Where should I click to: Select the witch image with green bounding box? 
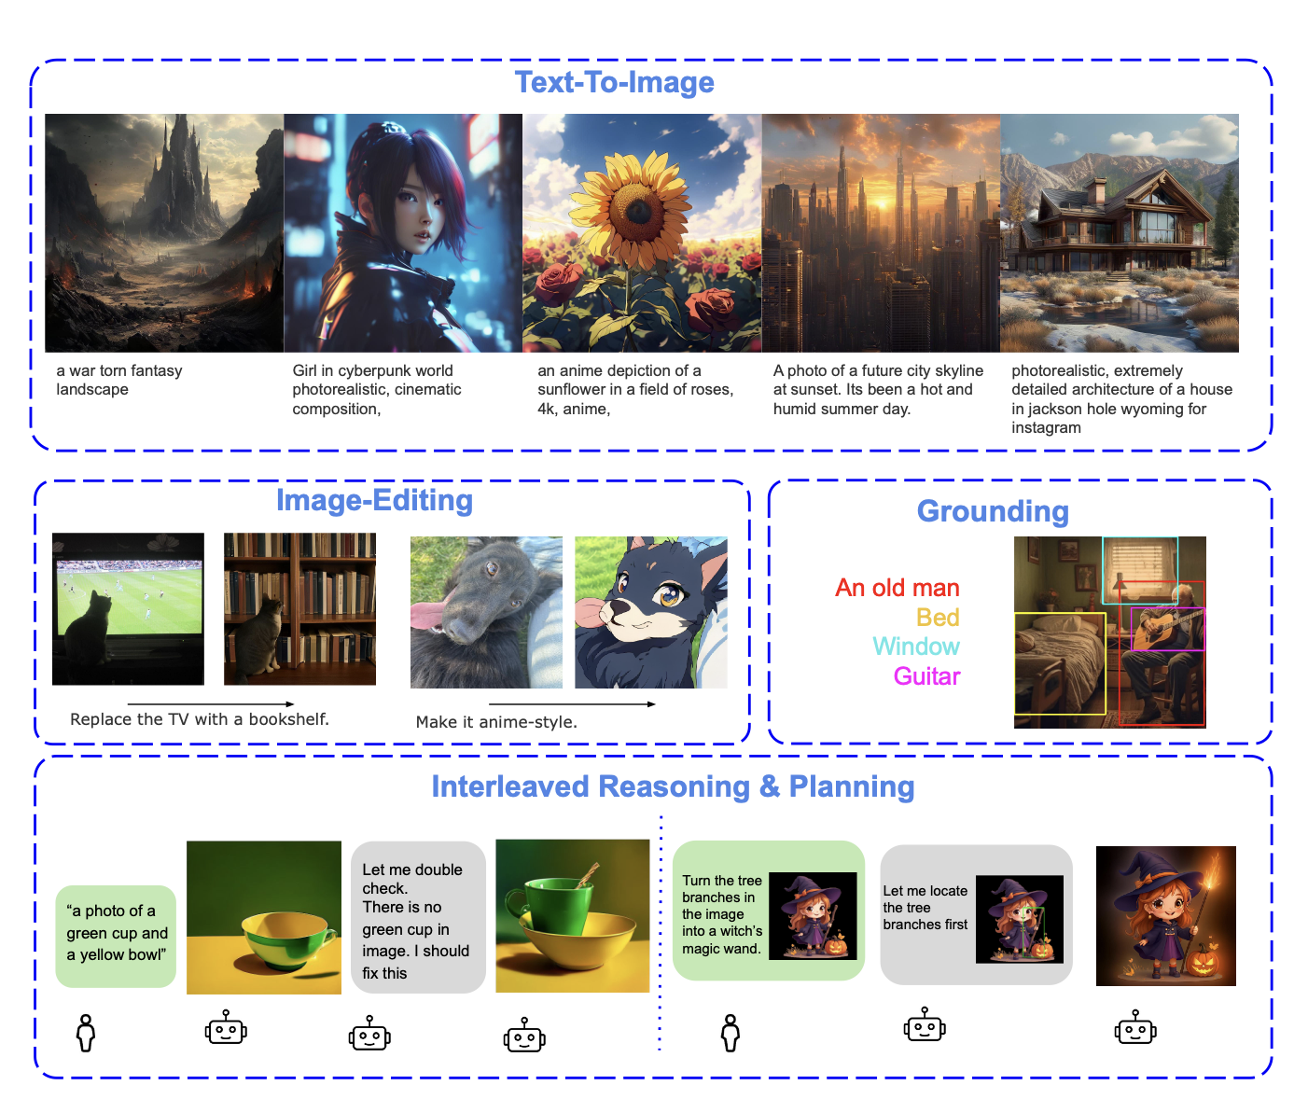[x=1020, y=919]
